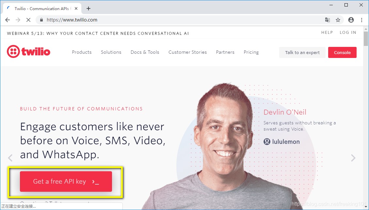This screenshot has height=210, width=369.
Task: Open the Solutions menu
Action: [111, 52]
